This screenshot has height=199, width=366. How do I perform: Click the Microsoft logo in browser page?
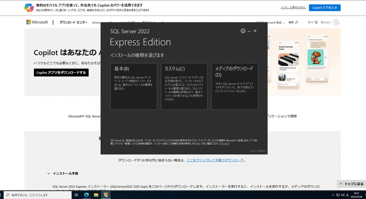click(37, 22)
